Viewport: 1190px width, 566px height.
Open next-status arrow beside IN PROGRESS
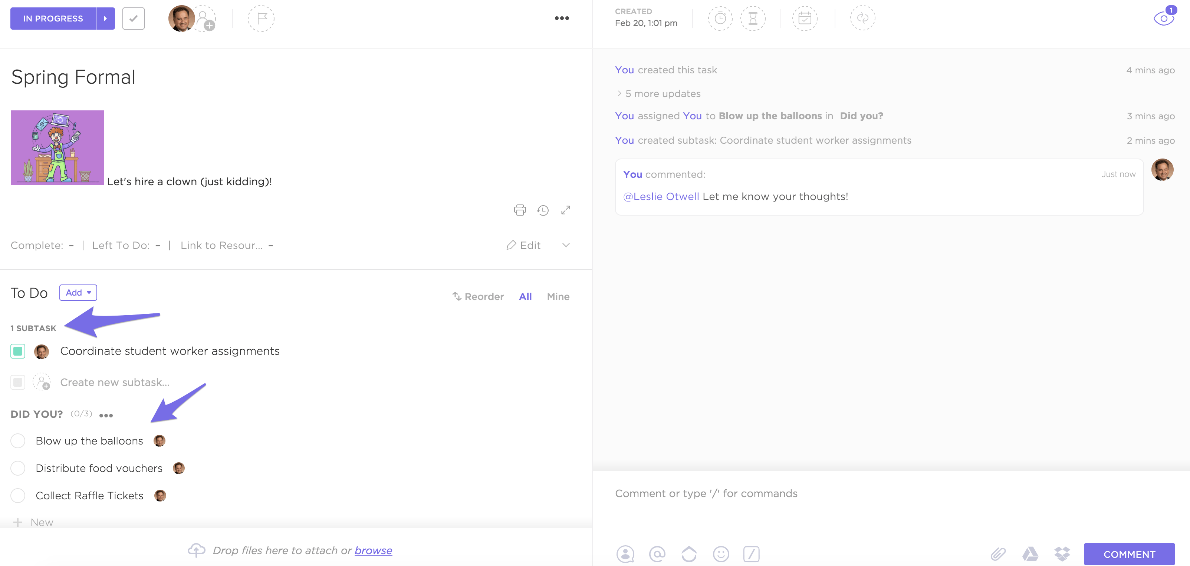[105, 19]
